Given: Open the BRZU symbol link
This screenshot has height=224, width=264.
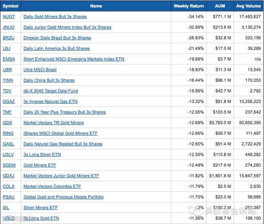Looking at the screenshot, I should (x=9, y=38).
